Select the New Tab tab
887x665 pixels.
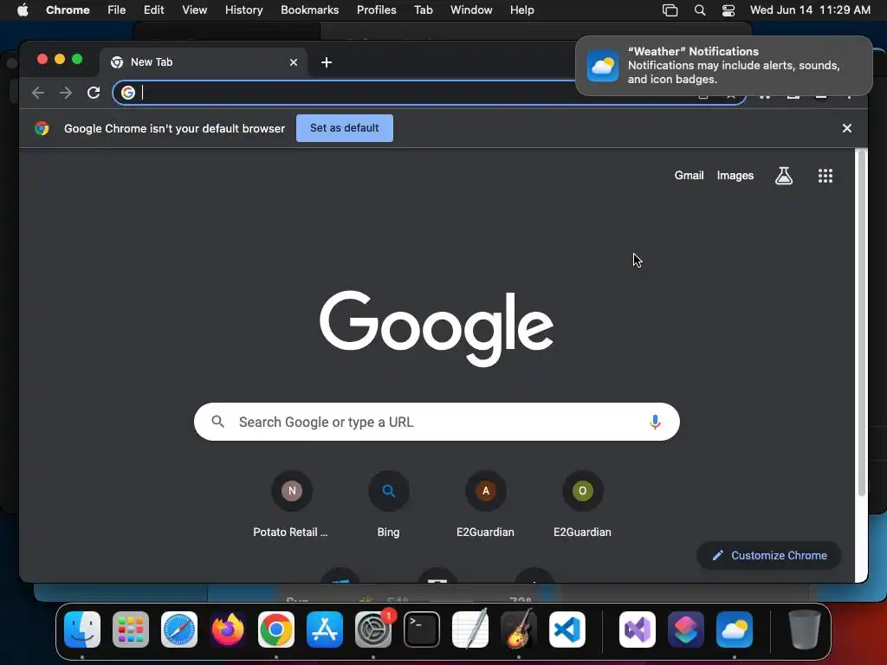pos(204,62)
